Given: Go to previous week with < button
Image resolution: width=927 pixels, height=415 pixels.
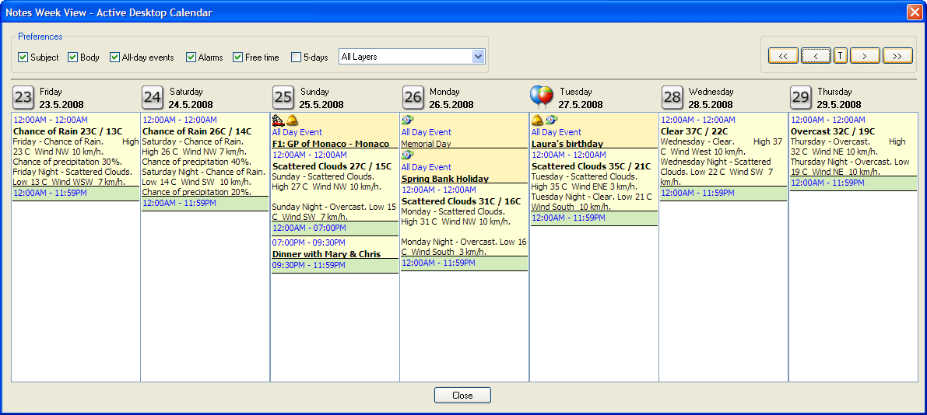Looking at the screenshot, I should pyautogui.click(x=816, y=55).
